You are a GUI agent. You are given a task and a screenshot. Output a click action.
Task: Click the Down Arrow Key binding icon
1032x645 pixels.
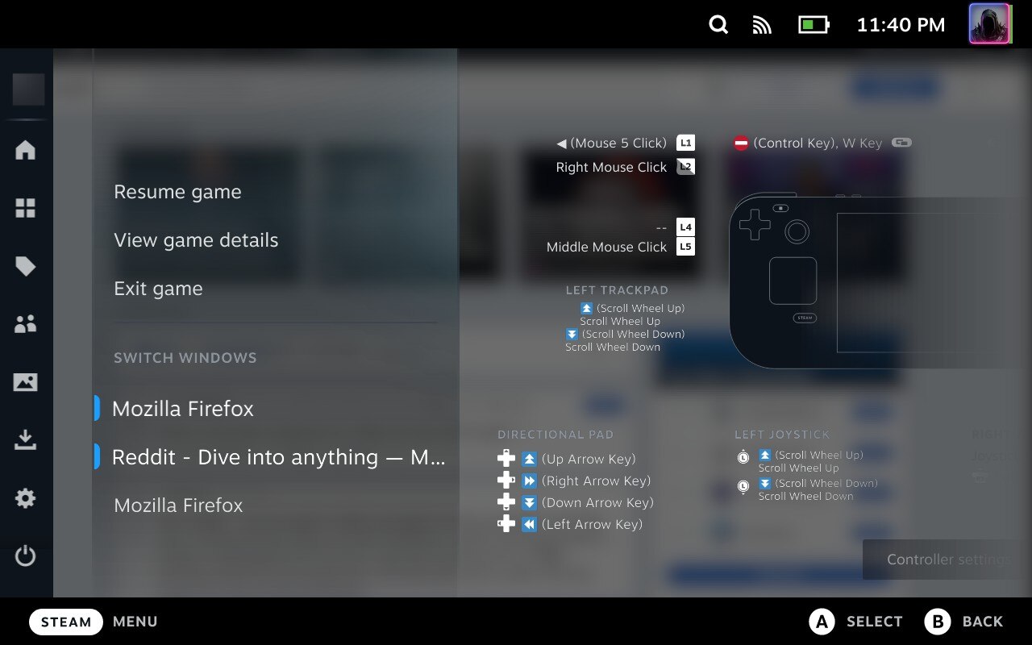pos(529,502)
